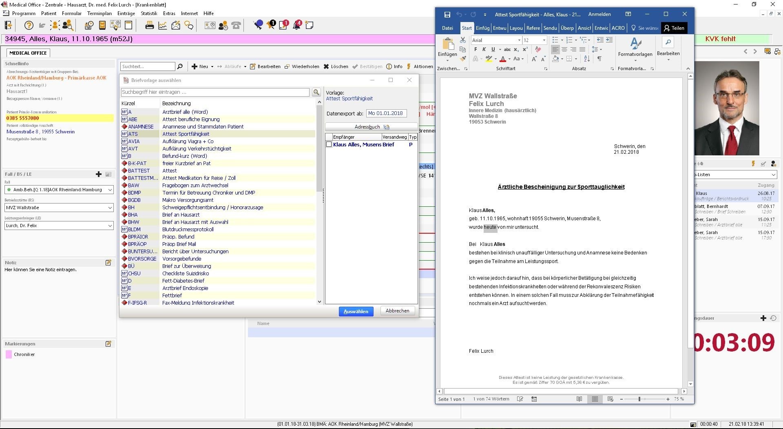The image size is (783, 429).
Task: Toggle subscript formatting in Word
Action: pyautogui.click(x=516, y=49)
